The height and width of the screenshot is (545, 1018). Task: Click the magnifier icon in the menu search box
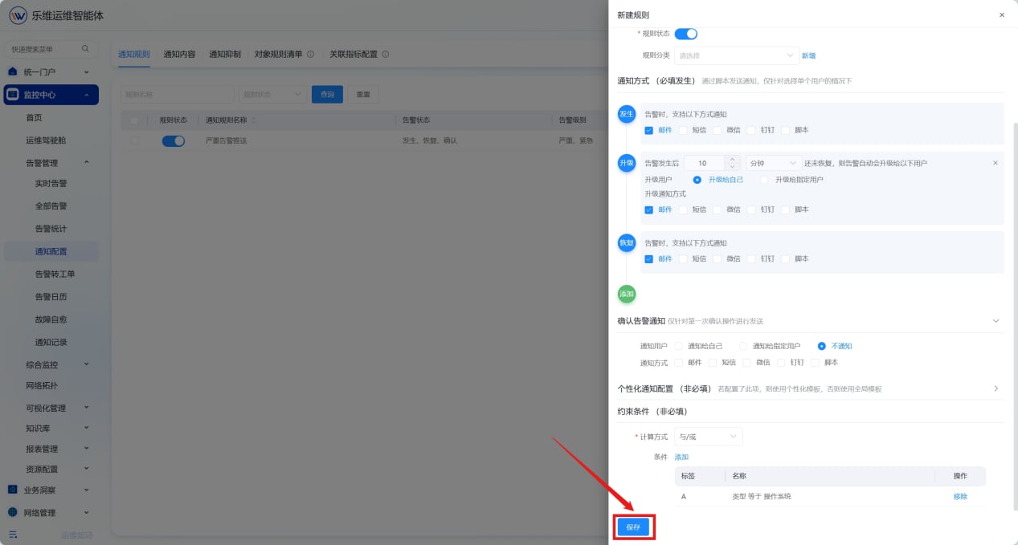(85, 49)
